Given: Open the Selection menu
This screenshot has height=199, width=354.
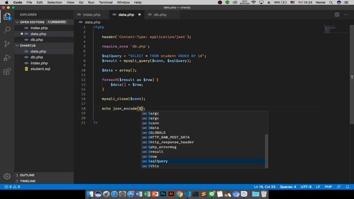Looking at the screenshot, I should click(54, 2).
